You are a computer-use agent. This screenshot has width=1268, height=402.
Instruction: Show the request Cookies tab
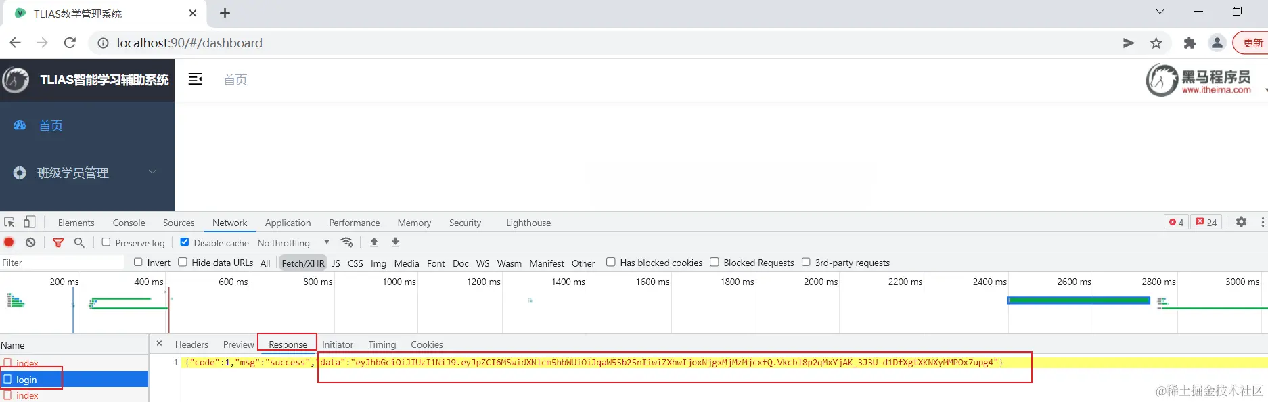coord(427,344)
